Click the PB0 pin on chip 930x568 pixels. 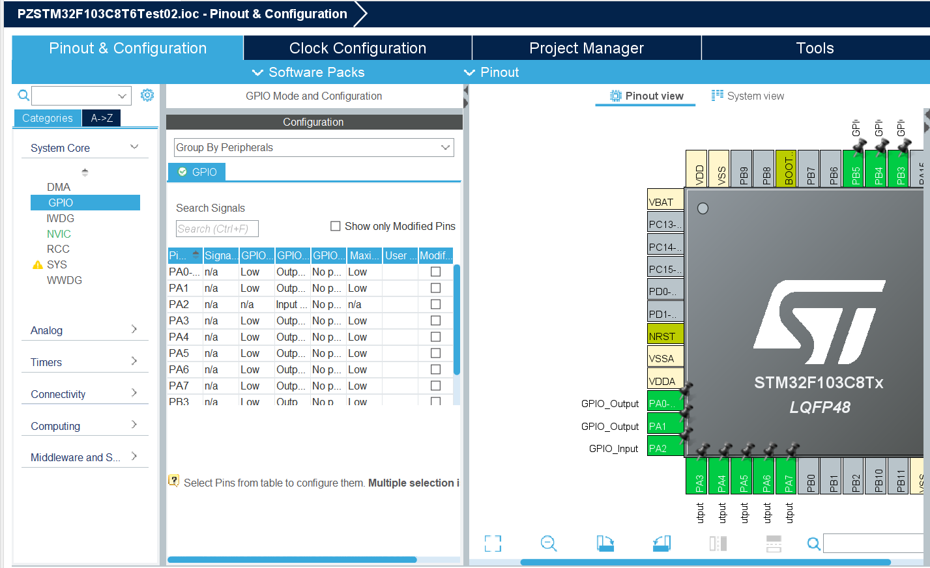click(x=809, y=476)
